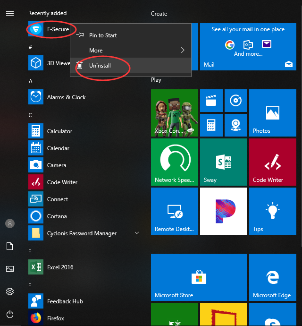
Task: Open the red Code Writer tile
Action: pyautogui.click(x=272, y=162)
